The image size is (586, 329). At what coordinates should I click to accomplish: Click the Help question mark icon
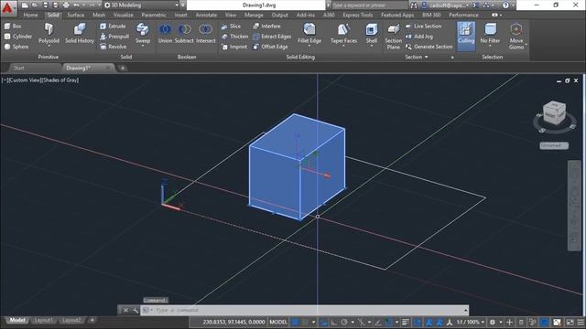505,5
